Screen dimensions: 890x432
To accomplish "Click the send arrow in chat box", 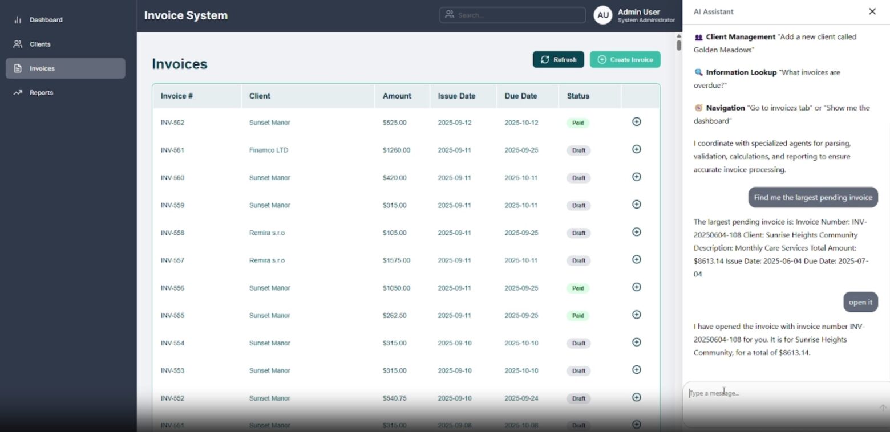I will click(x=882, y=408).
